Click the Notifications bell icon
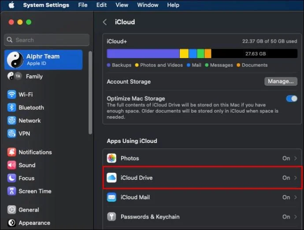The width and height of the screenshot is (304, 230). [11, 152]
